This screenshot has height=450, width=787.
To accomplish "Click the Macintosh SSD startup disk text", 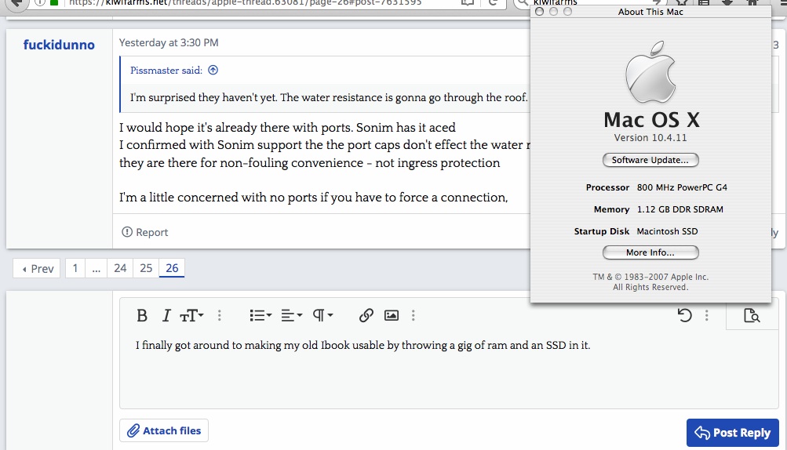I will click(x=667, y=231).
